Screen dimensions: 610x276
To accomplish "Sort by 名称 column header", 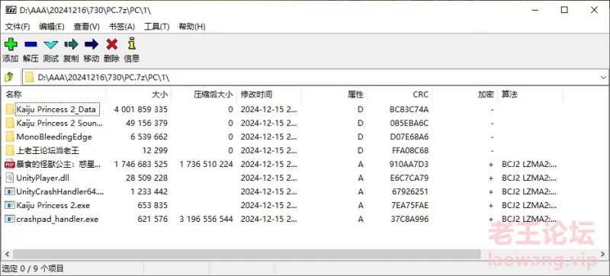I will click(54, 94).
